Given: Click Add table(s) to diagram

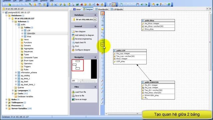Looking at the screenshot, I should pyautogui.click(x=85, y=35).
